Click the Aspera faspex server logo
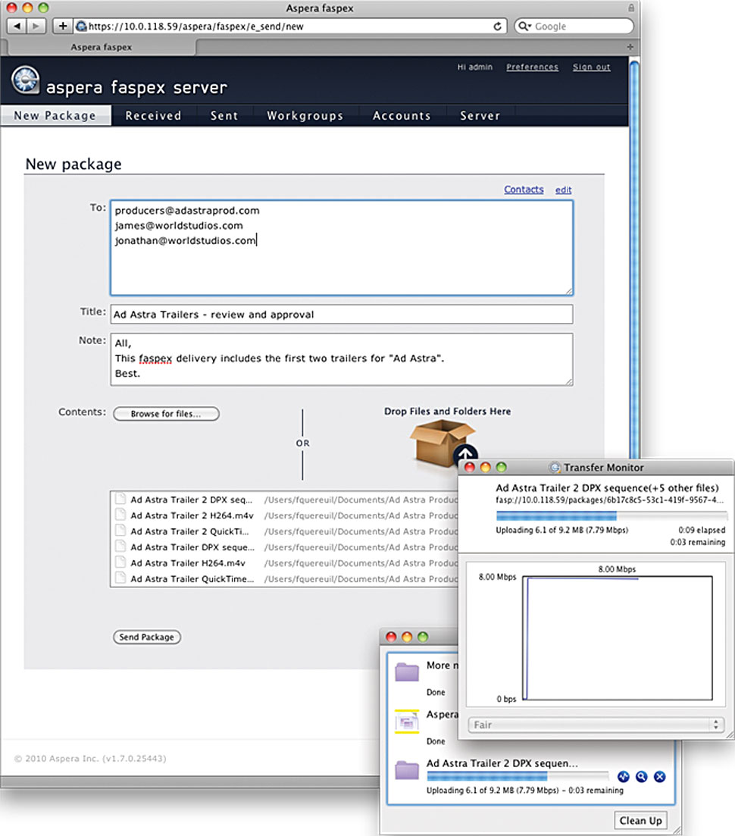The width and height of the screenshot is (735, 836). [25, 80]
